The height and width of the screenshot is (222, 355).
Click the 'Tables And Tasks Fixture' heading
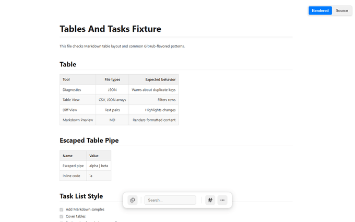coord(110,29)
